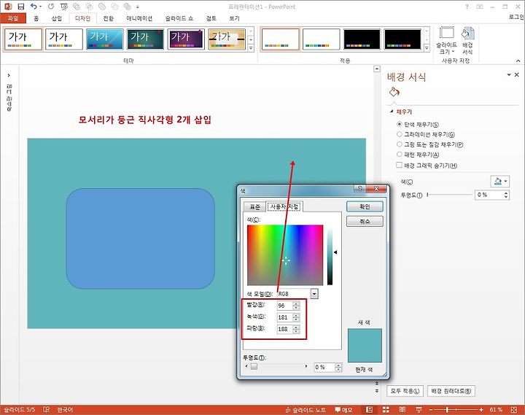The image size is (525, 415).
Task: Select Pattern fill (패턴 채우기) radio button
Action: click(399, 155)
